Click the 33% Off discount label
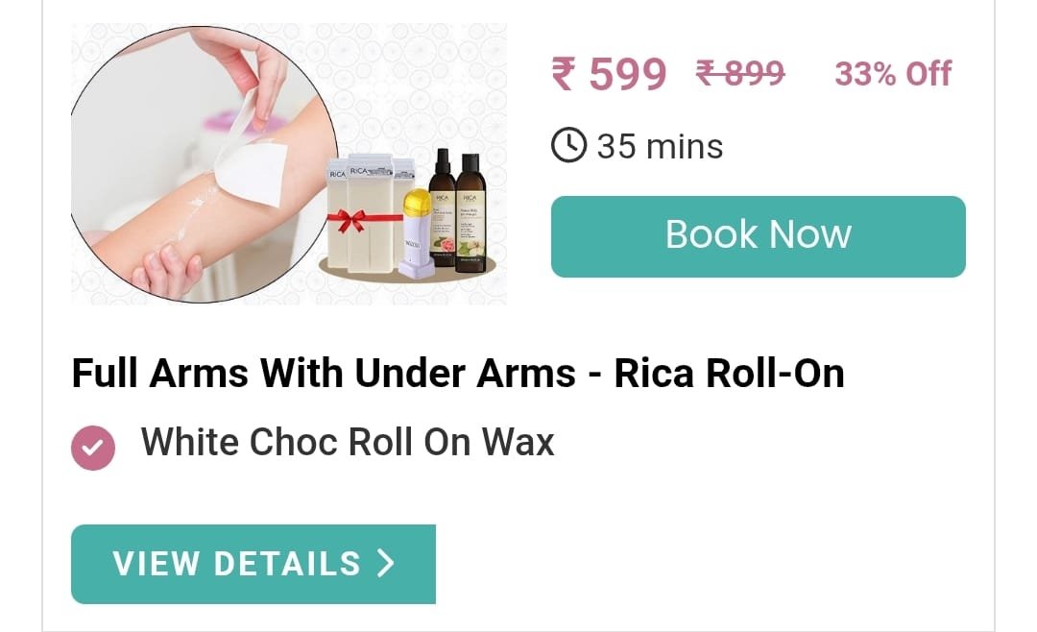Viewport: 1037px width, 632px height. point(893,73)
